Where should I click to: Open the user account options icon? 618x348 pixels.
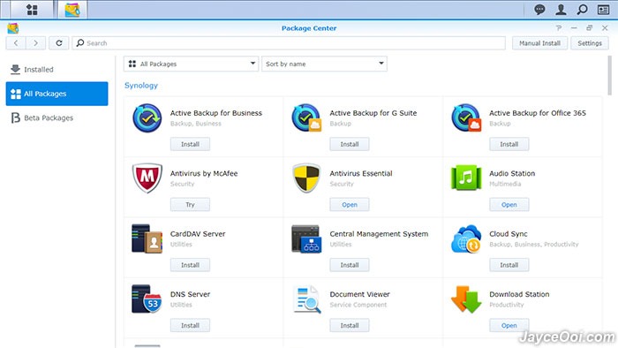561,10
